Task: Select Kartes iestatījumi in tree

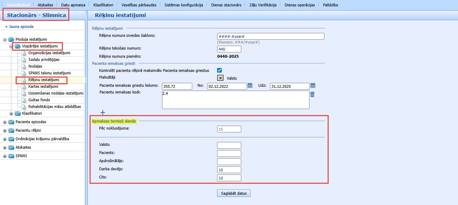Action: [43, 86]
